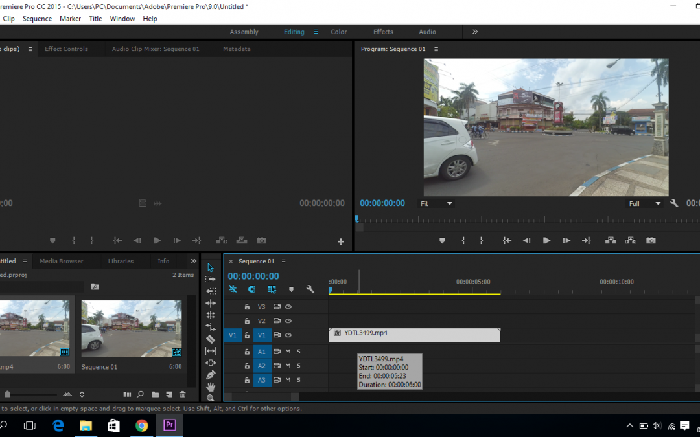Open Program: Sequence 01 panel menu
The image size is (700, 437).
click(x=436, y=49)
